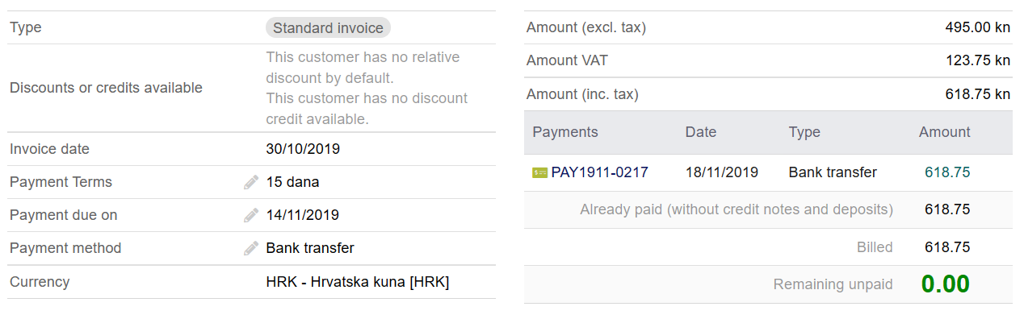Viewport: 1024px width, 319px height.
Task: Select the Standard invoice badge
Action: click(328, 28)
